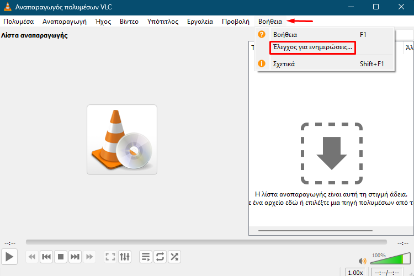Maximize the VLC window
This screenshot has width=414, height=276.
tap(376, 7)
